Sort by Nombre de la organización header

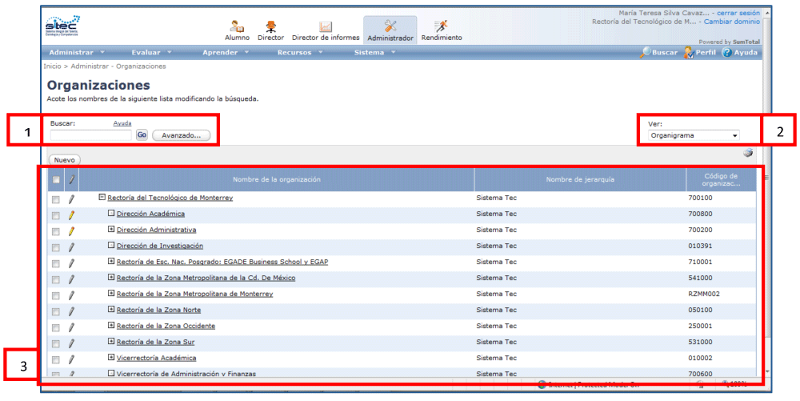[277, 179]
